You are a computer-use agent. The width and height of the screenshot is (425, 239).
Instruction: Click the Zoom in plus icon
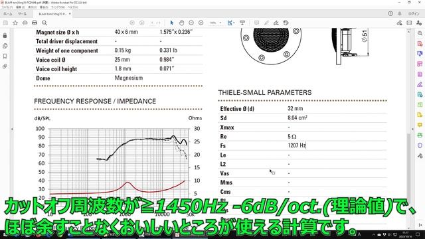201,23
